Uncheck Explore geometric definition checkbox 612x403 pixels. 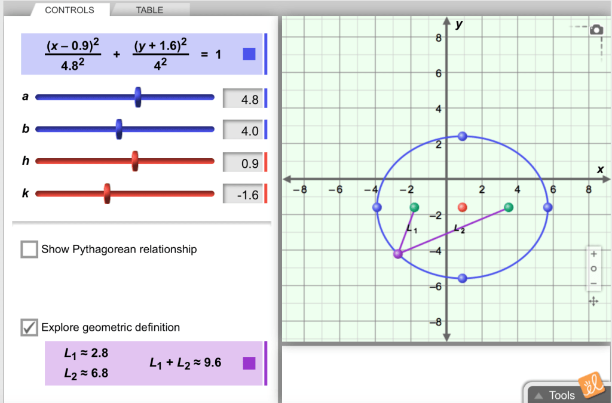[29, 327]
